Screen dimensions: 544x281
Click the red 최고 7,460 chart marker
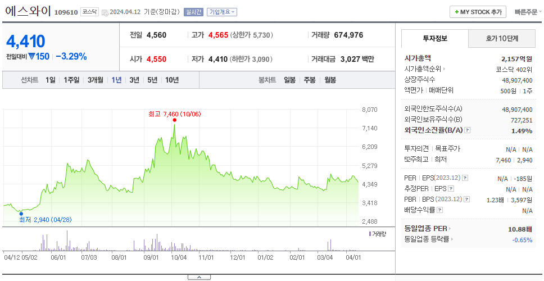(x=175, y=120)
